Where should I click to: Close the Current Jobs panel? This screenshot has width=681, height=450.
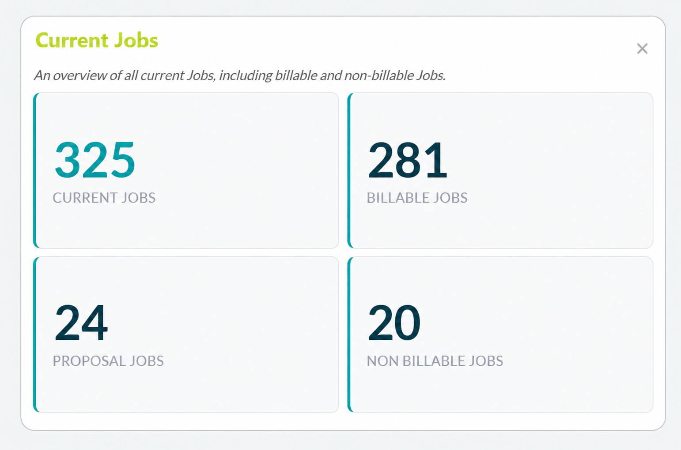pos(642,49)
